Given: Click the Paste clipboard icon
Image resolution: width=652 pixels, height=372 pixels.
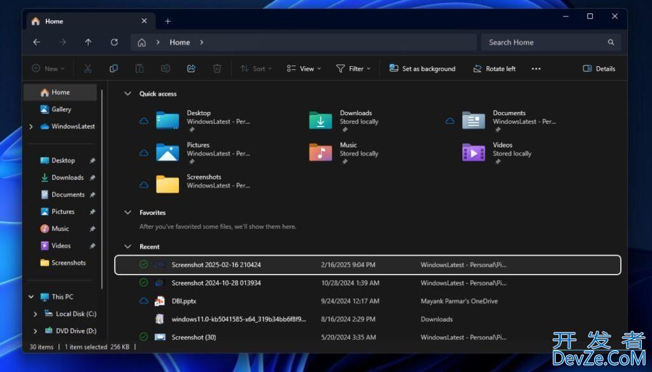Looking at the screenshot, I should pyautogui.click(x=139, y=69).
